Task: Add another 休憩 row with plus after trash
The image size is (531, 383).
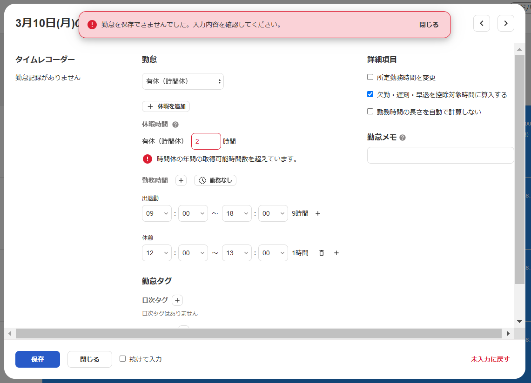Action: [x=336, y=253]
